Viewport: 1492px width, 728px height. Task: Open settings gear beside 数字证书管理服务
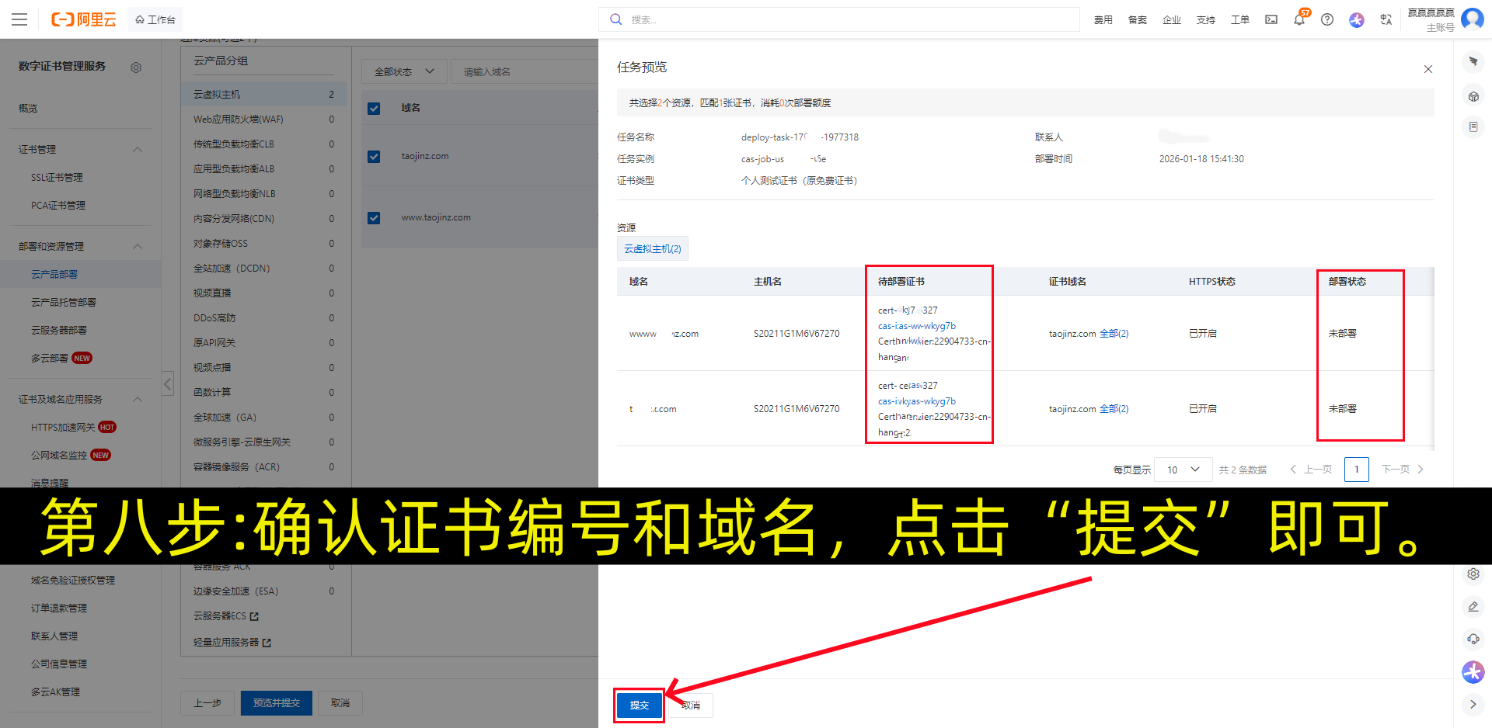coord(136,68)
